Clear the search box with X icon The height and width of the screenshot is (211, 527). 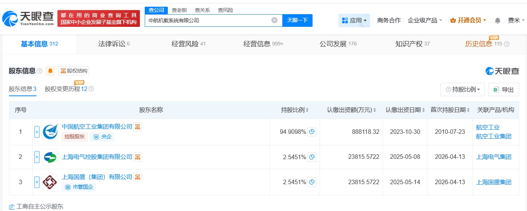pos(274,21)
